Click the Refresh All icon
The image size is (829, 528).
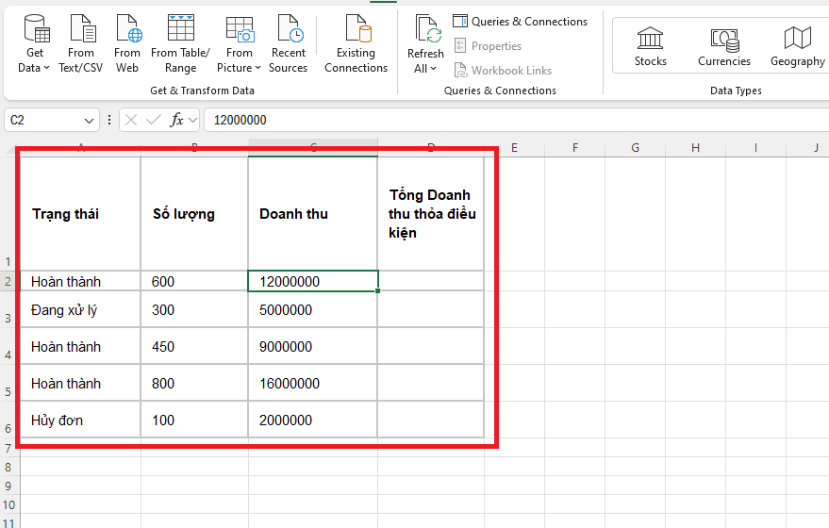[x=427, y=29]
